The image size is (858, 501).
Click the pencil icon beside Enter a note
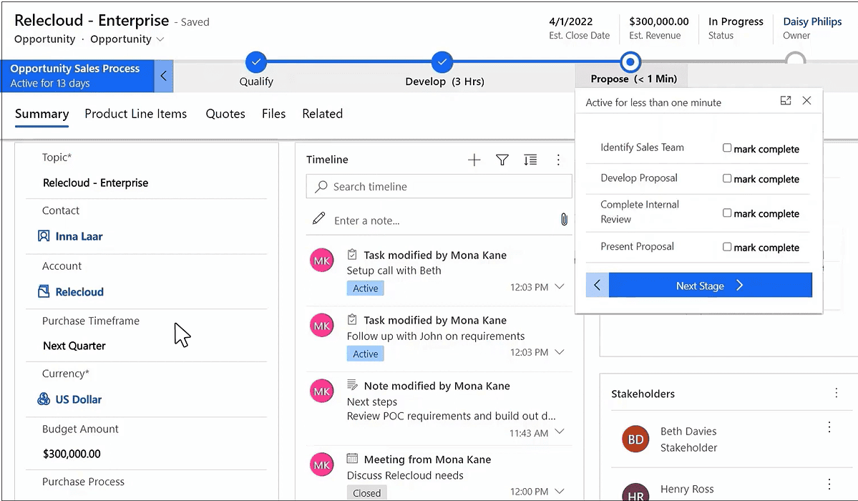pyautogui.click(x=318, y=218)
